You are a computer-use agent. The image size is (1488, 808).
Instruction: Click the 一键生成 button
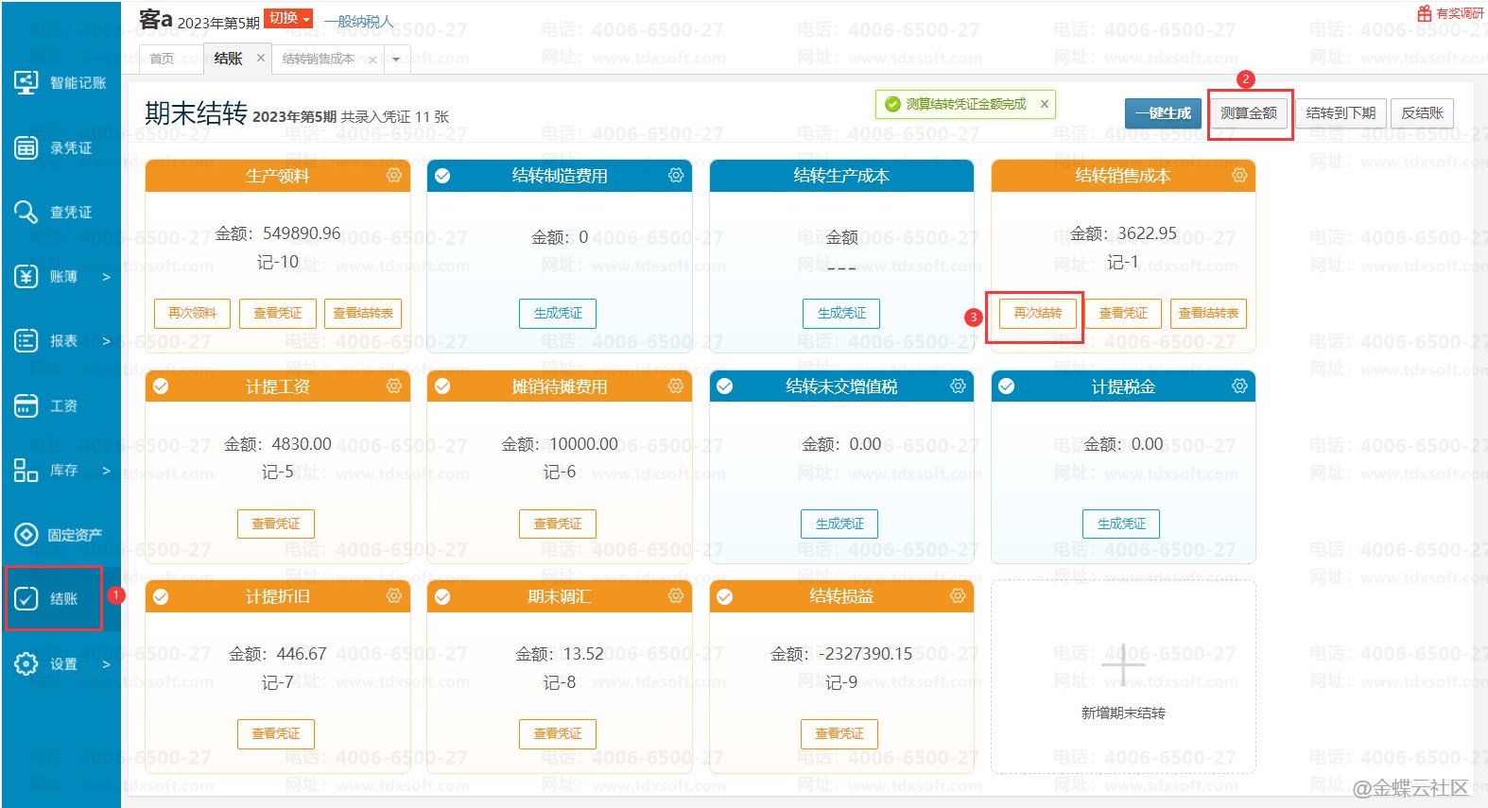point(1163,113)
